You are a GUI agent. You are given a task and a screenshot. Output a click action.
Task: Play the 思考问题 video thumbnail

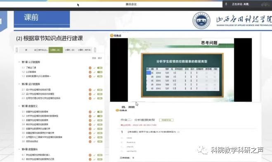181,70
